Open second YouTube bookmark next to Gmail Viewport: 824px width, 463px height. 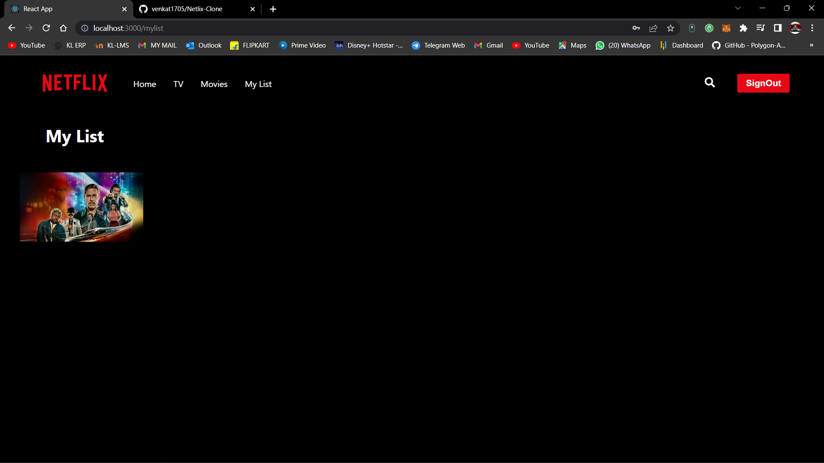pos(530,45)
